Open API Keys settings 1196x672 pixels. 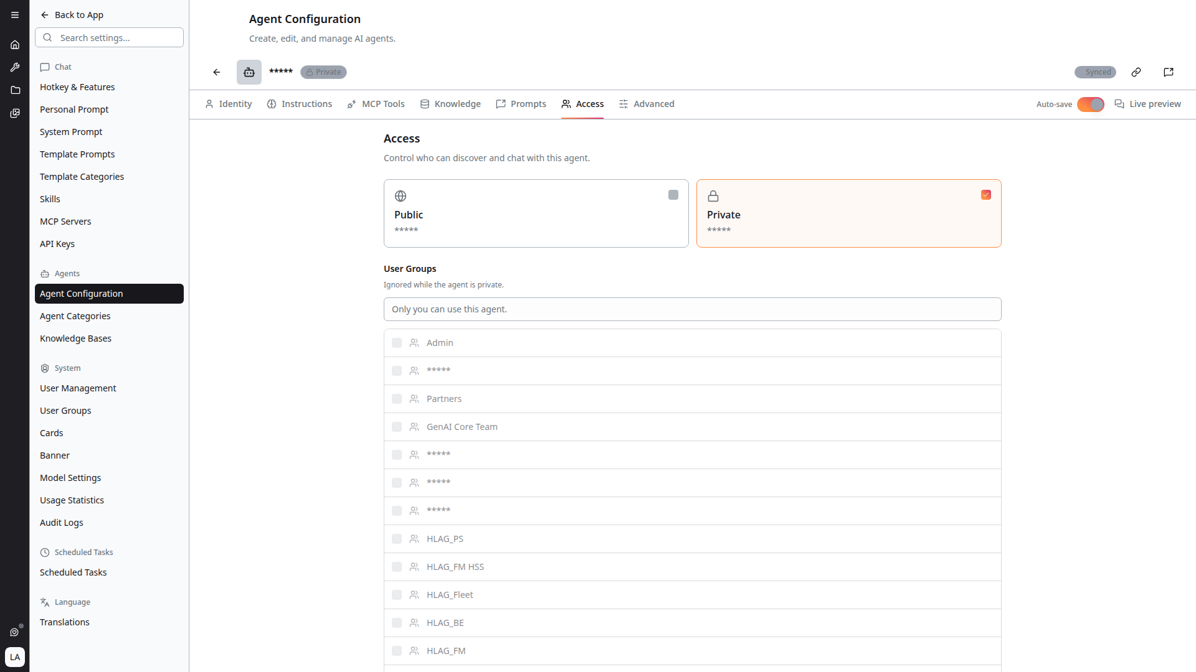coord(109,244)
